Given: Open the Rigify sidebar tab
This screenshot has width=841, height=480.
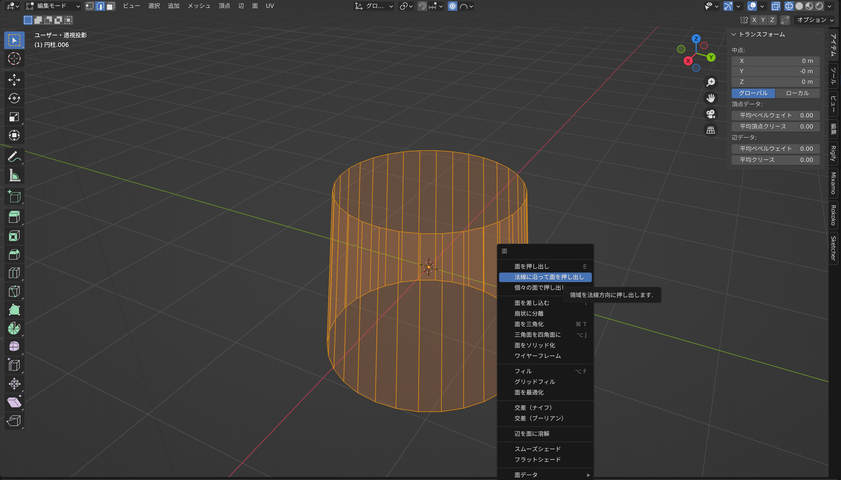Looking at the screenshot, I should click(x=833, y=154).
